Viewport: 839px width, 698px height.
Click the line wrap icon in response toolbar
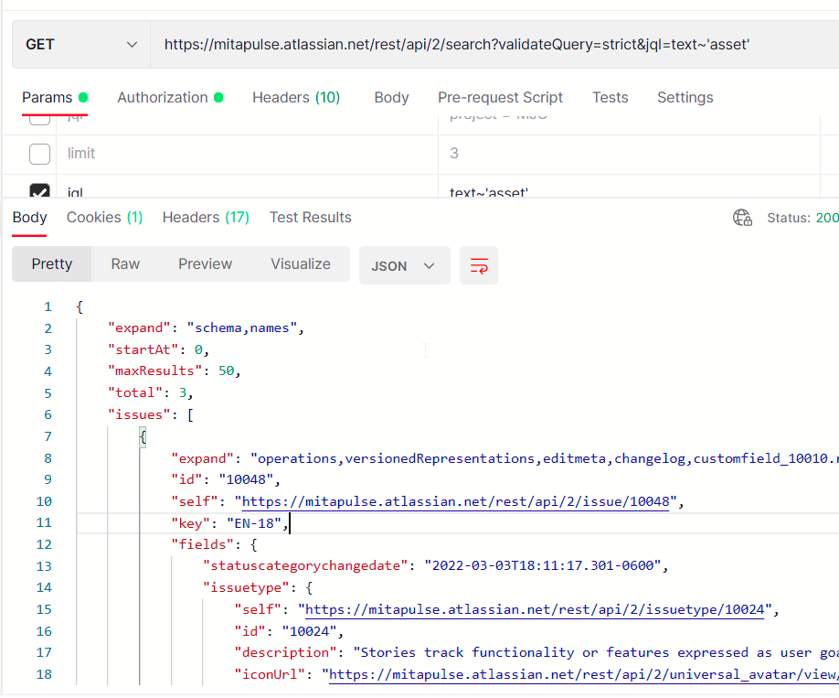point(479,263)
